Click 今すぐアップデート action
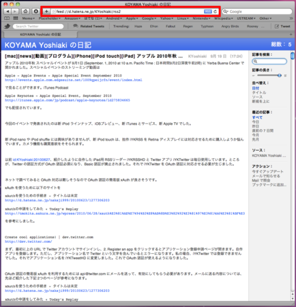Viewport: 296px width, 307px height. (x=268, y=171)
